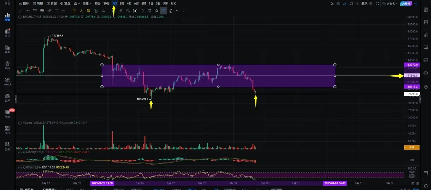
Task: Select the ruler measurement tool
Action: click(x=49, y=11)
